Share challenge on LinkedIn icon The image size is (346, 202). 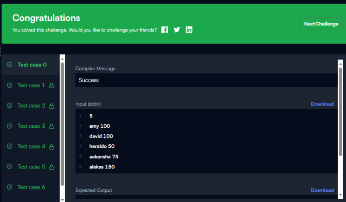189,30
